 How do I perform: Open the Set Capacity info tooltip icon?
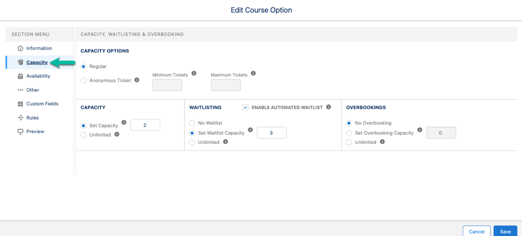click(124, 122)
